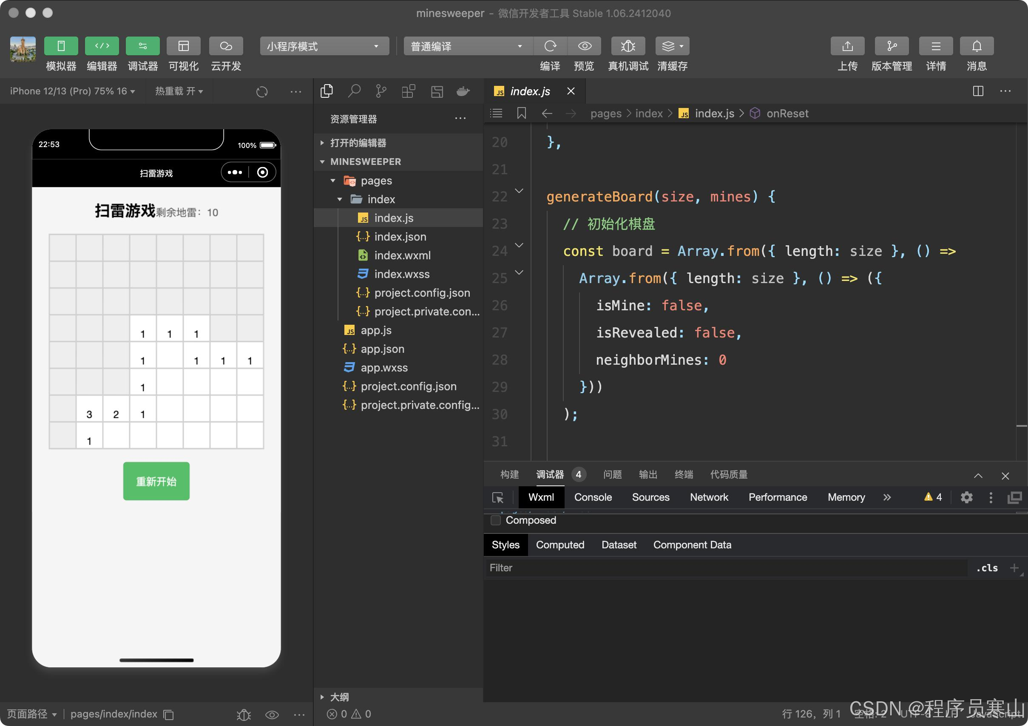Open index.wxml in the file tree
Image resolution: width=1028 pixels, height=726 pixels.
pyautogui.click(x=402, y=255)
